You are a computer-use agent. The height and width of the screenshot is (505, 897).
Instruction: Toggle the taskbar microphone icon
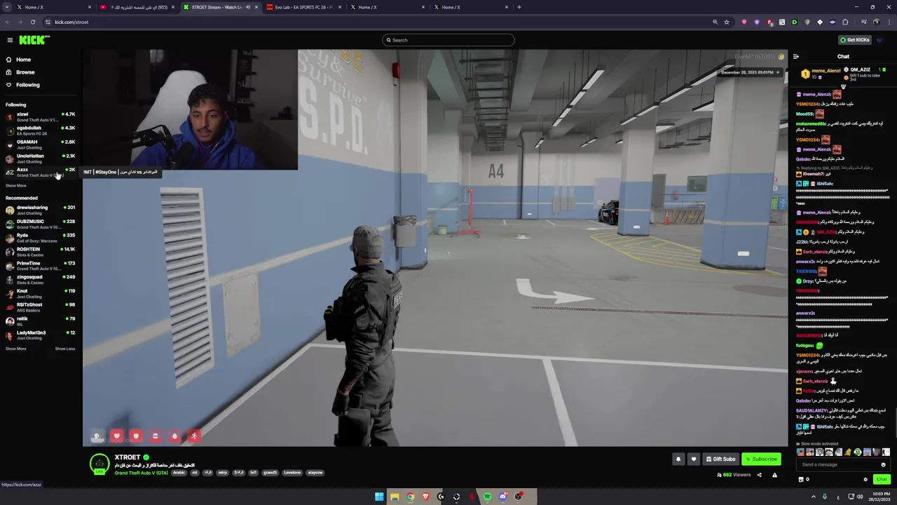pos(825,497)
